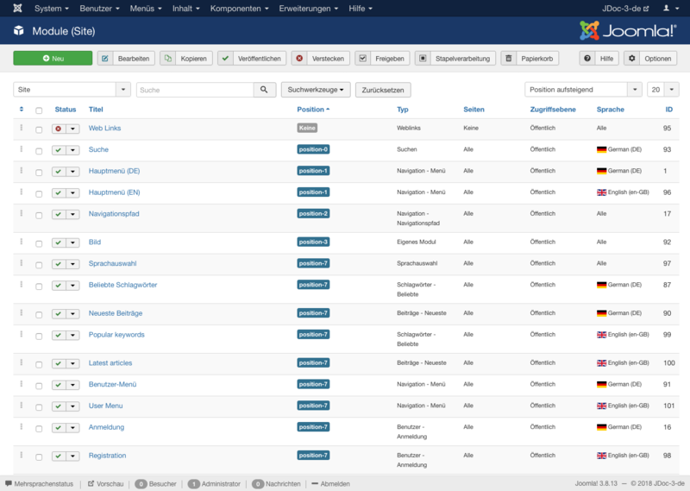The image size is (690, 491).
Task: Open the user account icon menu
Action: tap(671, 9)
